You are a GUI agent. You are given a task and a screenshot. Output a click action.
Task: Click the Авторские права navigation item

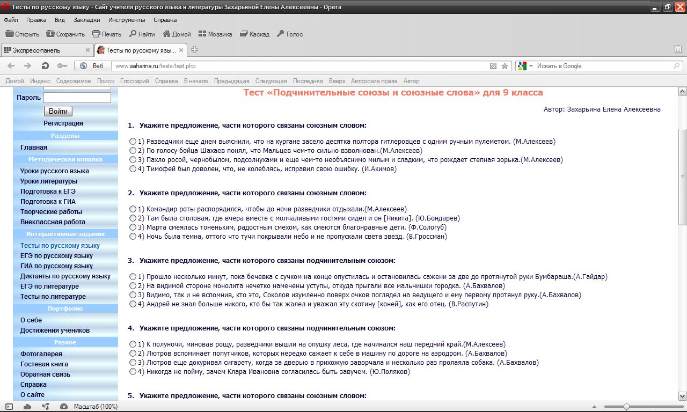(374, 81)
